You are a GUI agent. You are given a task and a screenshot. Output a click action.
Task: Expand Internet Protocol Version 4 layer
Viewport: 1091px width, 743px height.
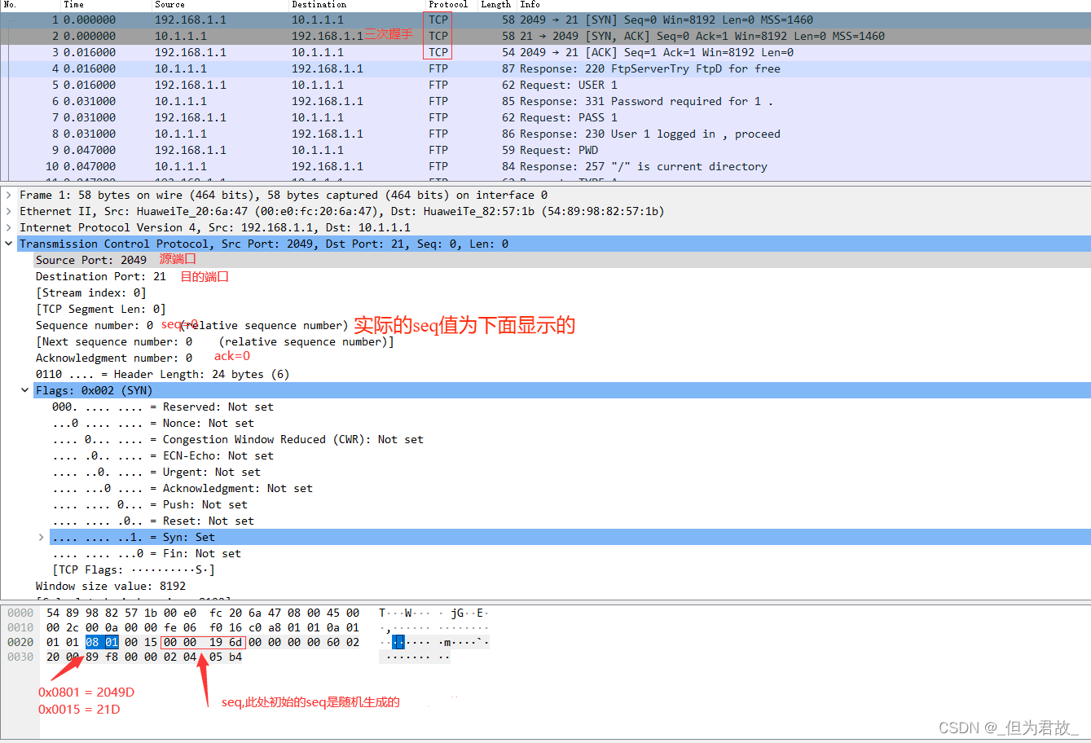click(9, 228)
